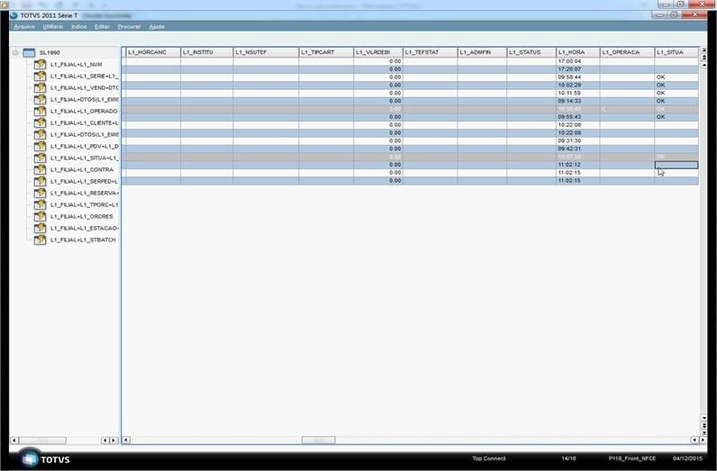Select the SL1990 table label in tree

[x=50, y=53]
